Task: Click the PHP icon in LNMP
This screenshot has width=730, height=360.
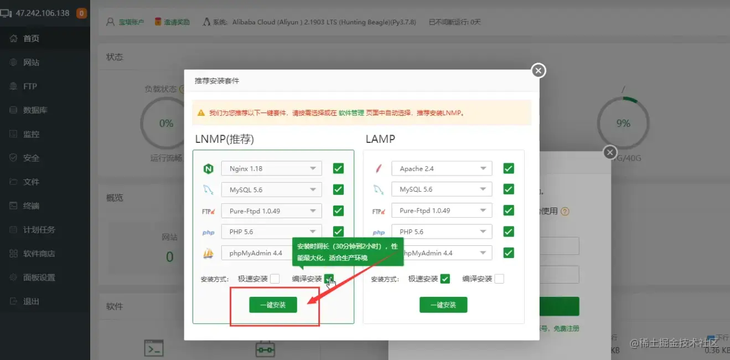Action: 208,233
